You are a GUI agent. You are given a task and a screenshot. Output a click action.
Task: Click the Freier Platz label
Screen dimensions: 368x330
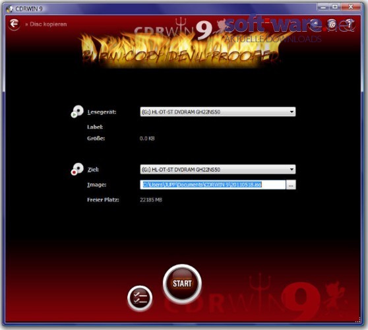103,200
